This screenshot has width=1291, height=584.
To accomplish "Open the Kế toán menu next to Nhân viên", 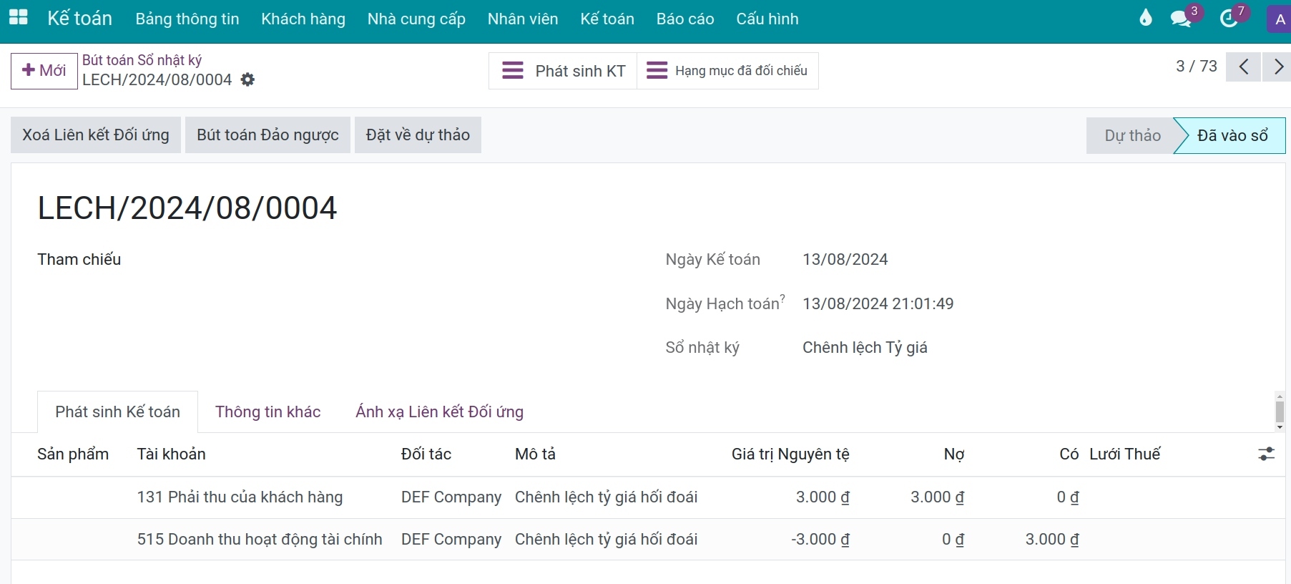I will [x=607, y=19].
